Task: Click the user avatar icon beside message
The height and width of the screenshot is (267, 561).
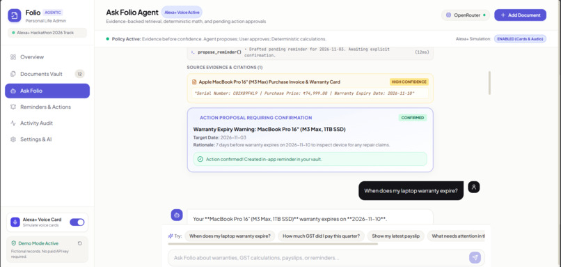Action: click(474, 187)
